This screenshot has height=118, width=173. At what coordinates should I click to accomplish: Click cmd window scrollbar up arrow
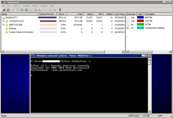(x=149, y=59)
